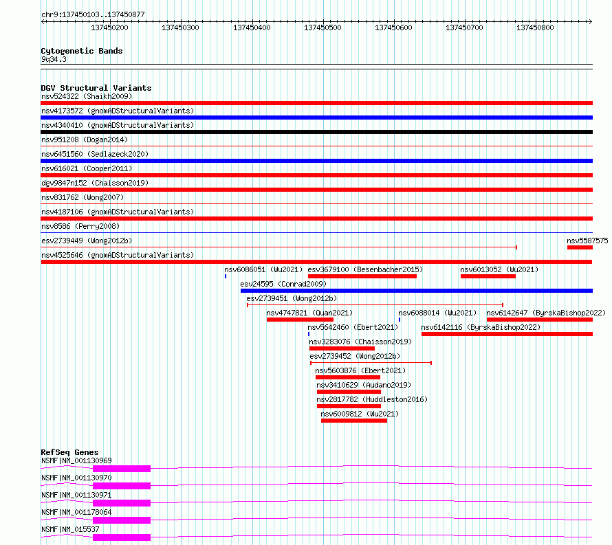
Task: Select the esv24595 (Conrad2009) blue bar
Action: (417, 291)
